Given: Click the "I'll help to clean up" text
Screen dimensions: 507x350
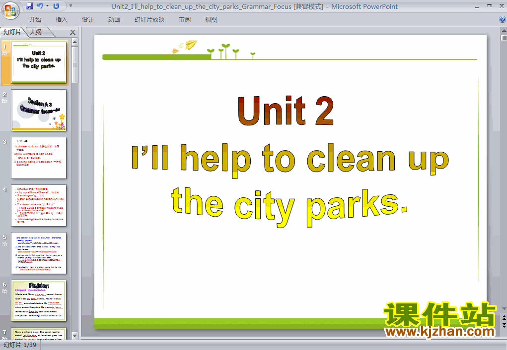Looking at the screenshot, I should click(x=290, y=160).
